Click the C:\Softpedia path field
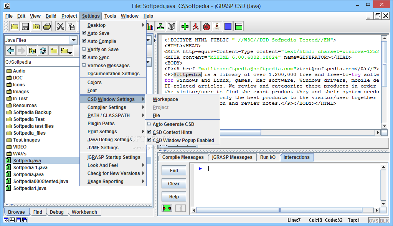Screen dimensions: 393x226 click(x=42, y=62)
